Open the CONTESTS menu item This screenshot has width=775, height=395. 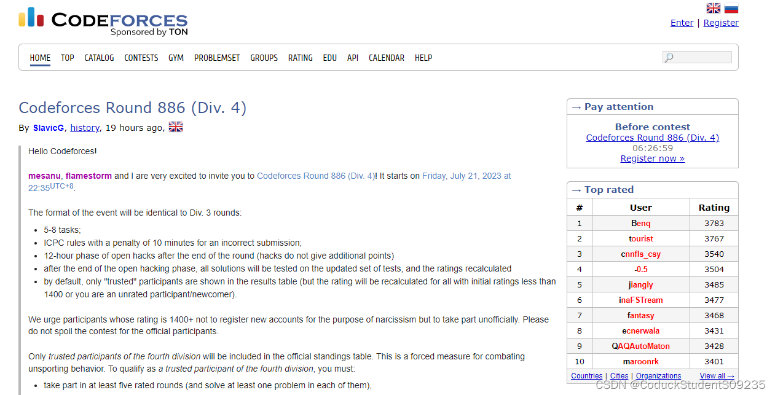point(141,58)
